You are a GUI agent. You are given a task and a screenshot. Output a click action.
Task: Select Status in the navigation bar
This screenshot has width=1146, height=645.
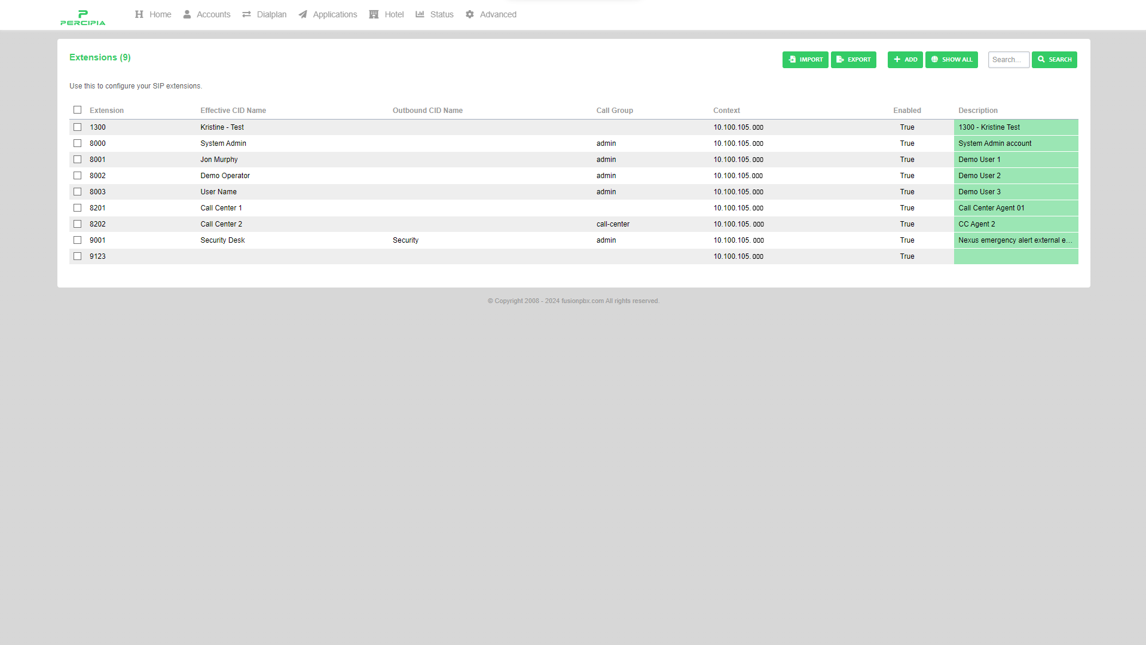(441, 14)
